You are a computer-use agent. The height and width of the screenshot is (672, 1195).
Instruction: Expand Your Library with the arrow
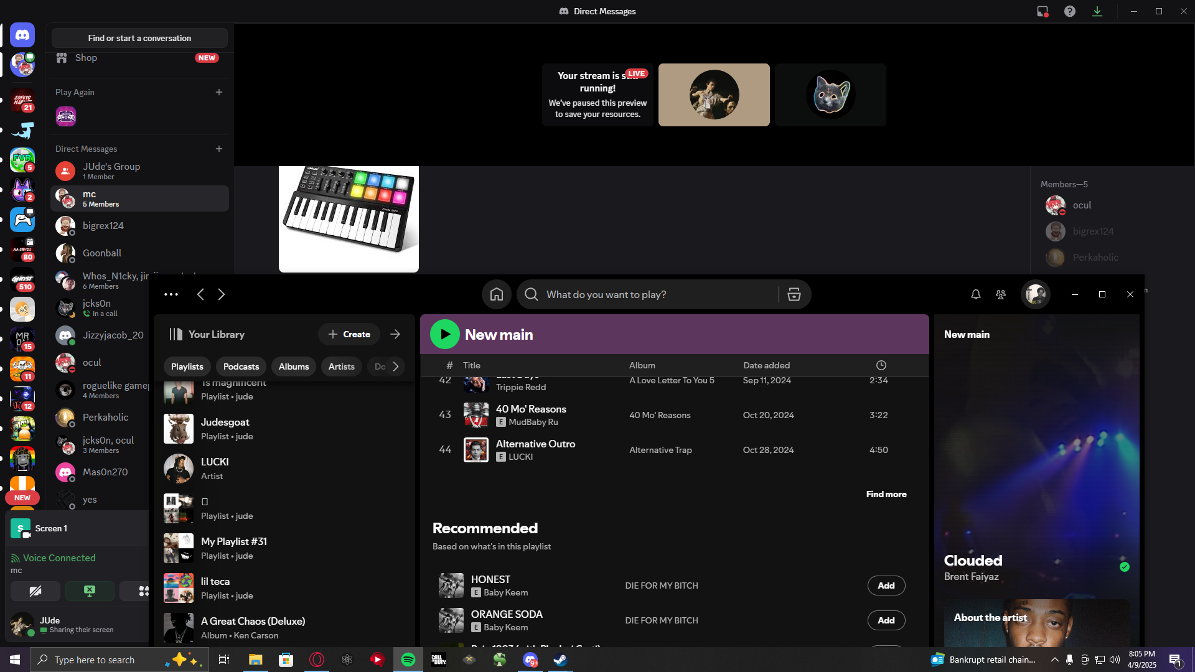point(395,334)
